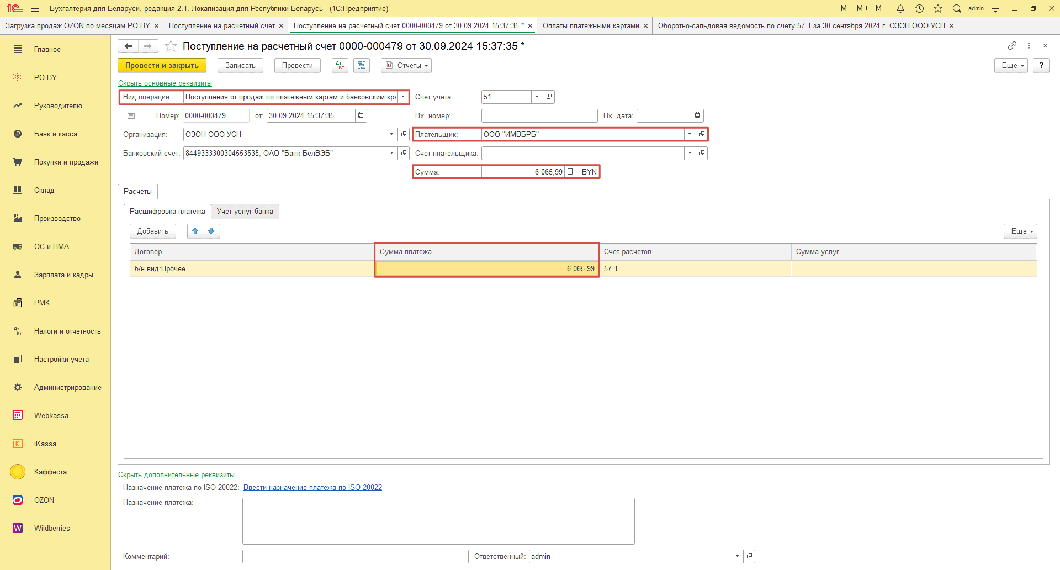Open Плательщик record with open icon
The image size is (1060, 570).
(702, 134)
